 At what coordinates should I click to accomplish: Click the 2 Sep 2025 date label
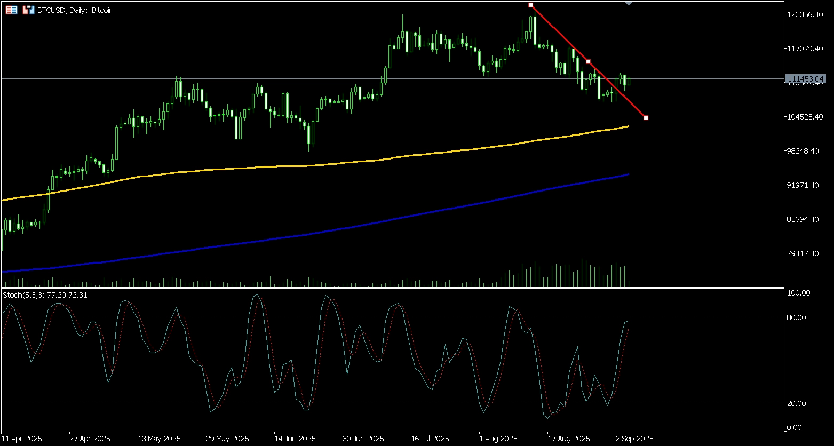[635, 439]
